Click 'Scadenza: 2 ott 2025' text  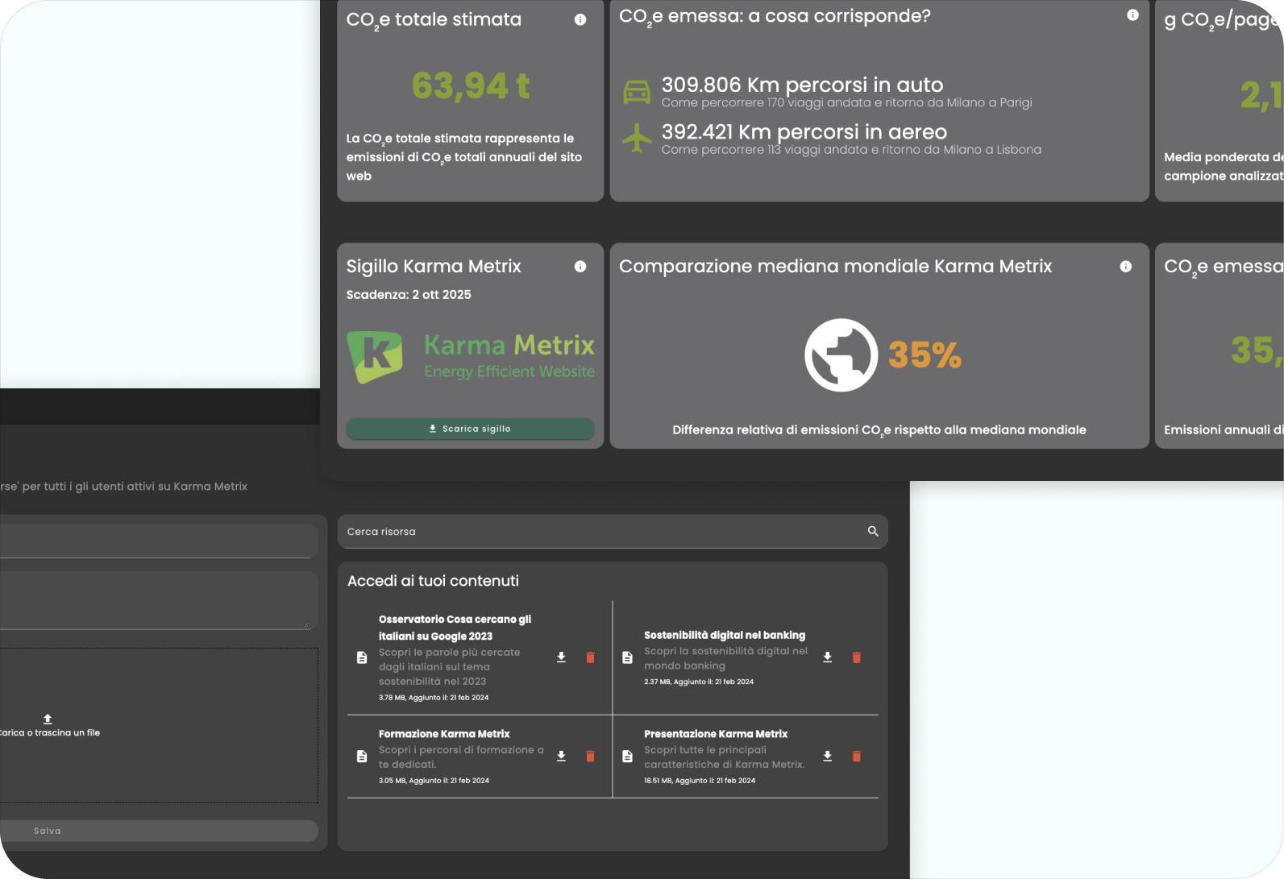(x=409, y=295)
